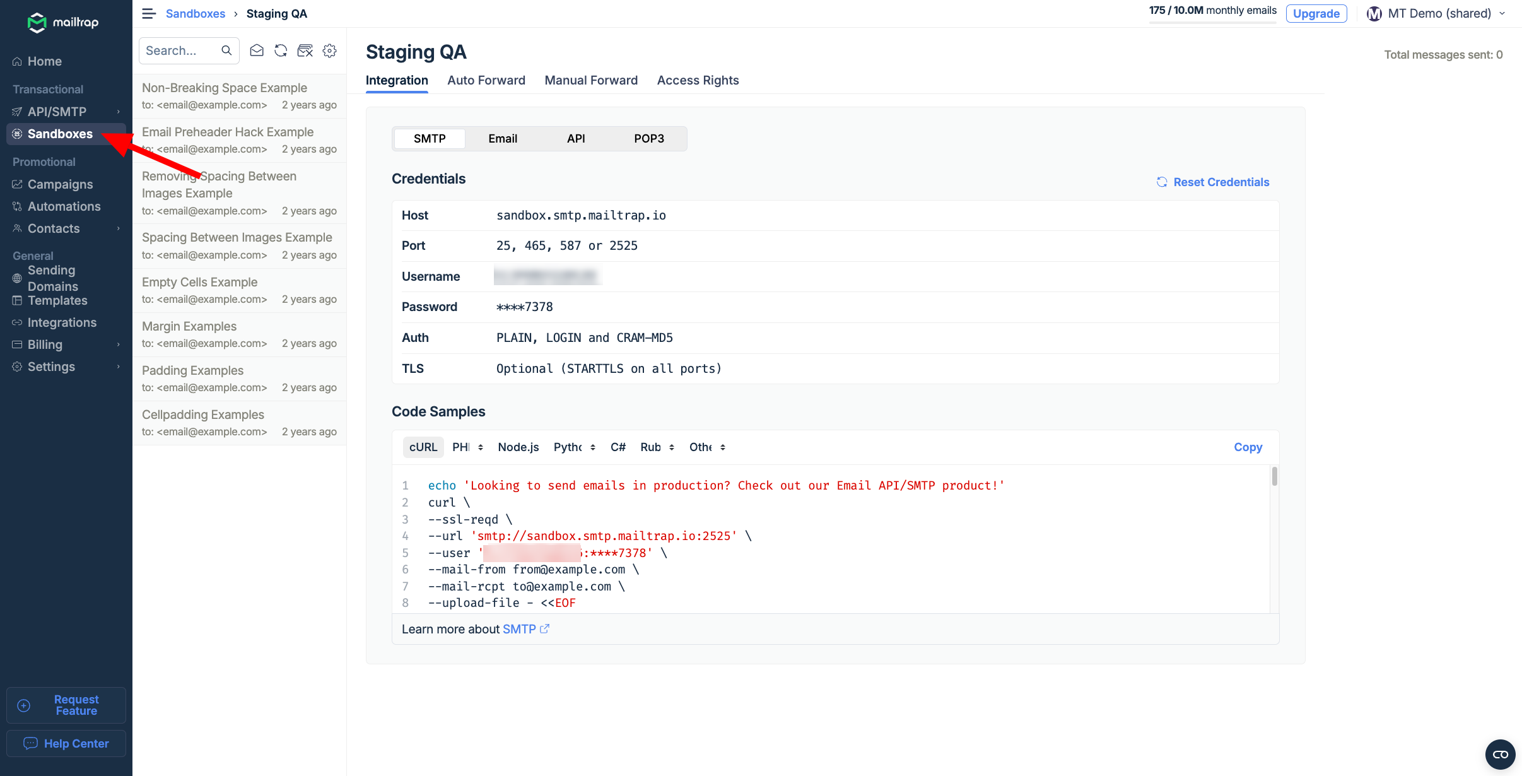
Task: Copy the cURL code sample
Action: 1247,447
